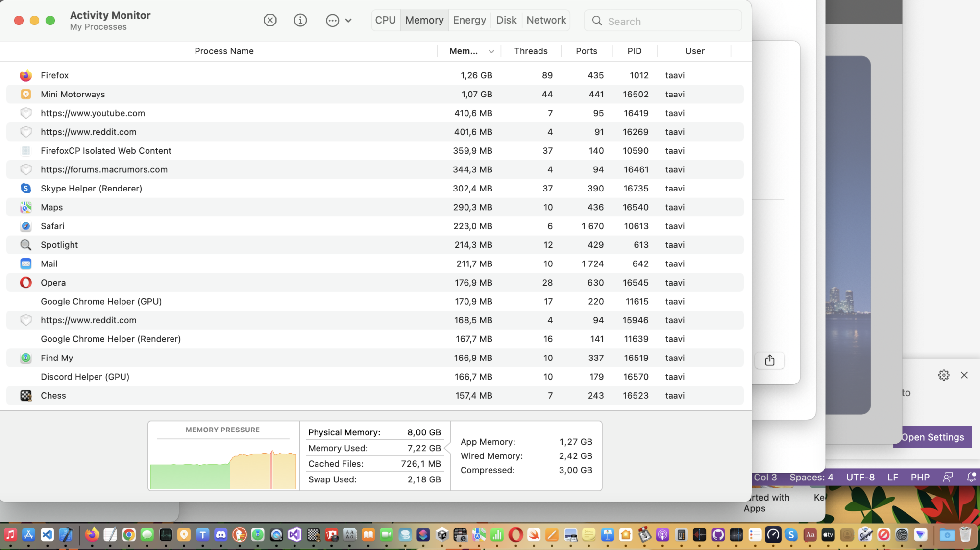The height and width of the screenshot is (550, 980).
Task: Sort by PID column header
Action: [x=634, y=51]
